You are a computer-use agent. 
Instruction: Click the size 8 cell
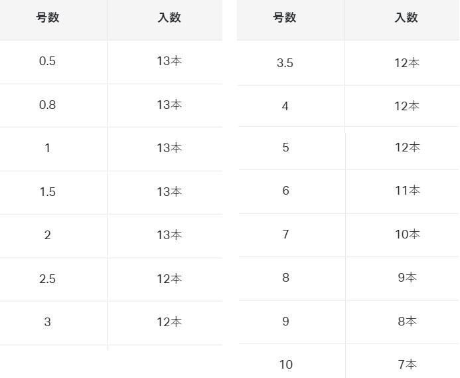[285, 278]
